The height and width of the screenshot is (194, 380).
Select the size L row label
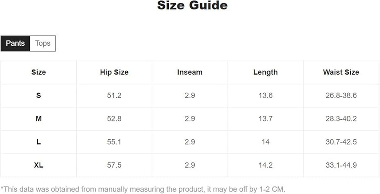[x=38, y=142]
